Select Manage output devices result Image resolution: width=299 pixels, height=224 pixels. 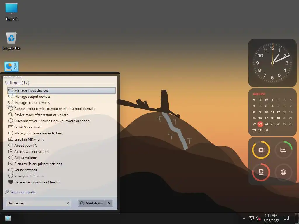pos(61,96)
